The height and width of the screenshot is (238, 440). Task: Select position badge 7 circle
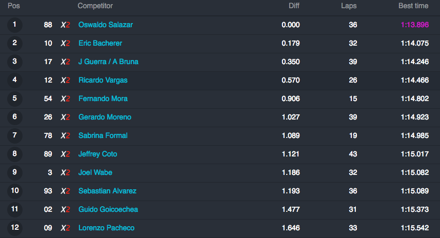14,135
